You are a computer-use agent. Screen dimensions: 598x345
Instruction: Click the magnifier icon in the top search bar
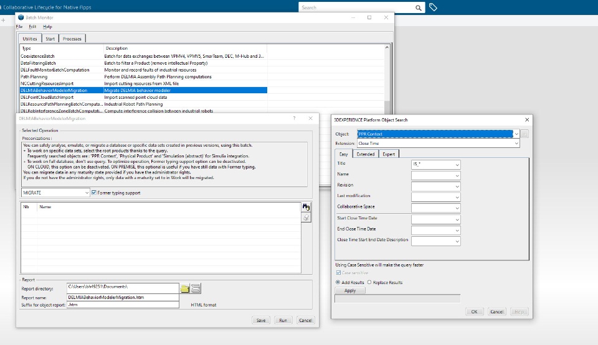click(419, 7)
